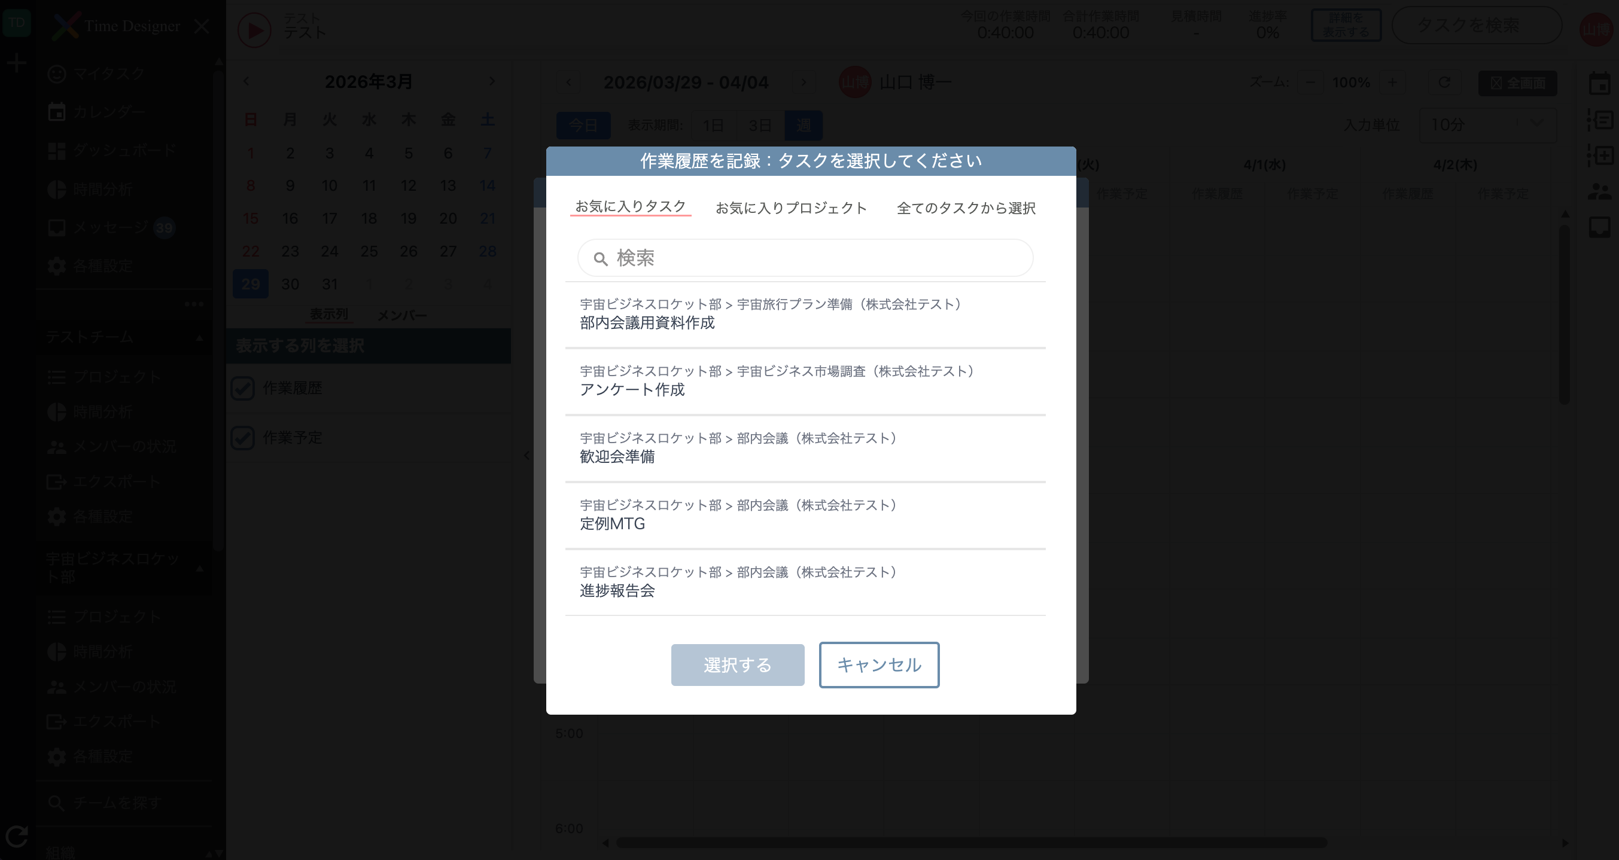1619x860 pixels.
Task: Open マイタスク from the sidebar
Action: 103,73
